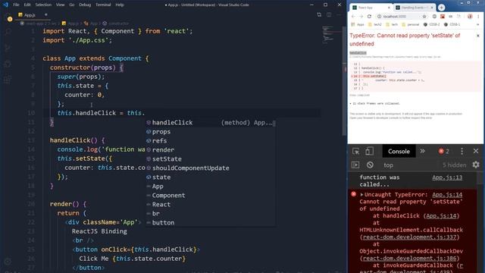This screenshot has height=273, width=485.
Task: Open the Edit menu in VS Code
Action: [x=27, y=5]
